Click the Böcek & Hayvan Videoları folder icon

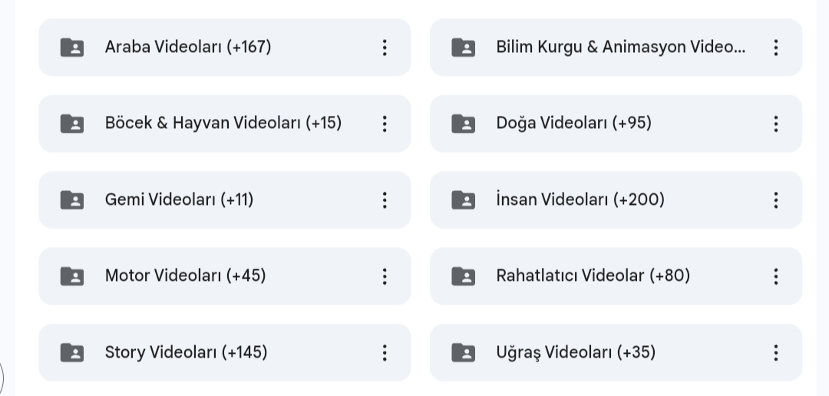[x=72, y=124]
